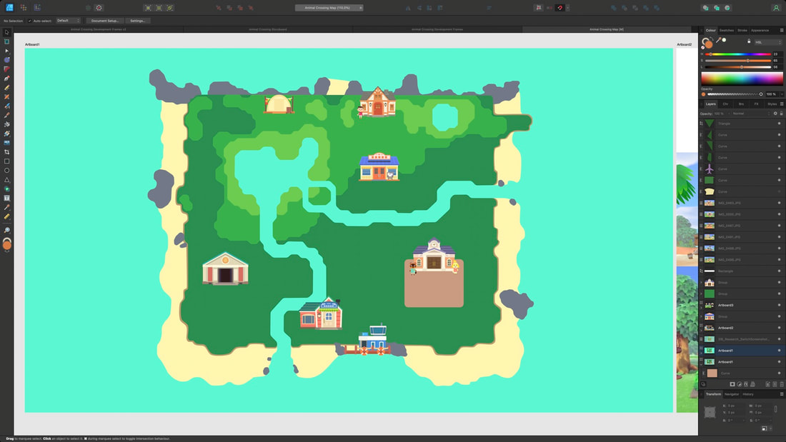The width and height of the screenshot is (786, 442).
Task: Click the mask layer icon below layers
Action: point(732,384)
